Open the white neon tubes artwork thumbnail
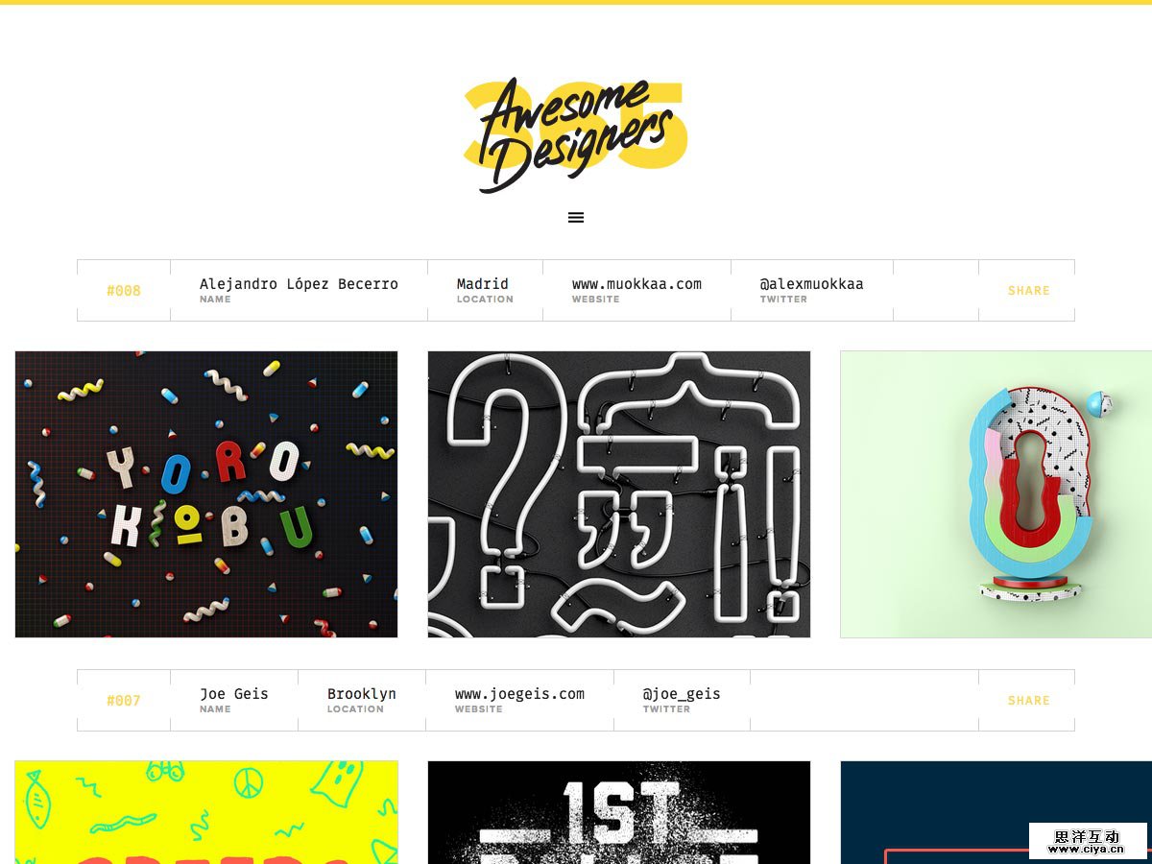Image resolution: width=1152 pixels, height=864 pixels. point(619,494)
